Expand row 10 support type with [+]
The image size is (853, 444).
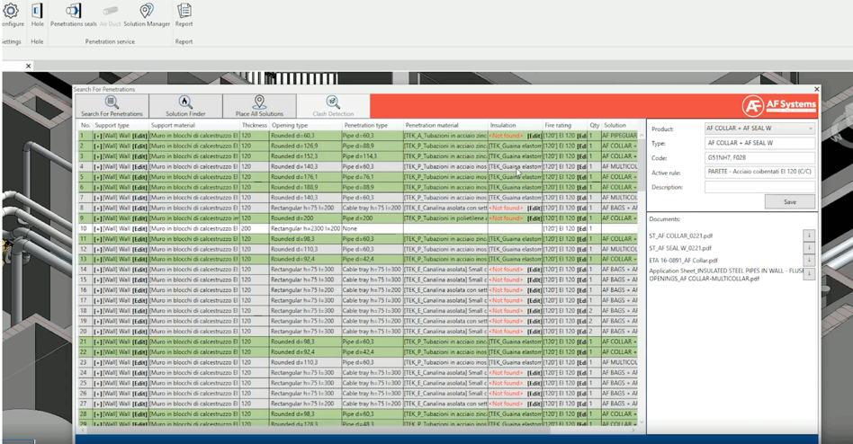point(98,229)
